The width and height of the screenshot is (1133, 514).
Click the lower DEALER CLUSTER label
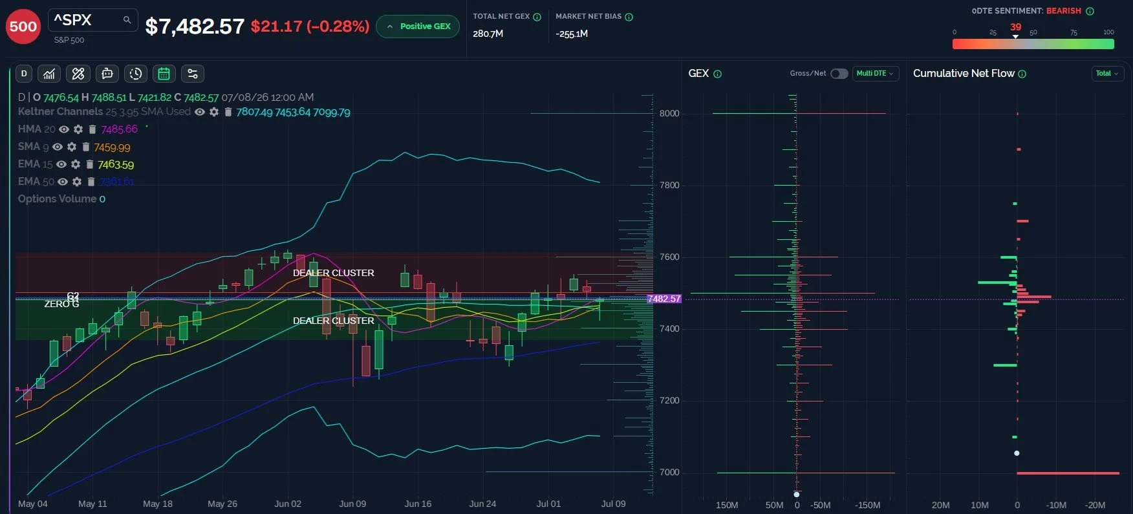(334, 321)
